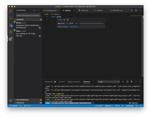Click line 1 code 'const a=10;'
Image resolution: width=151 pixels, height=117 pixels.
[x=56, y=17]
